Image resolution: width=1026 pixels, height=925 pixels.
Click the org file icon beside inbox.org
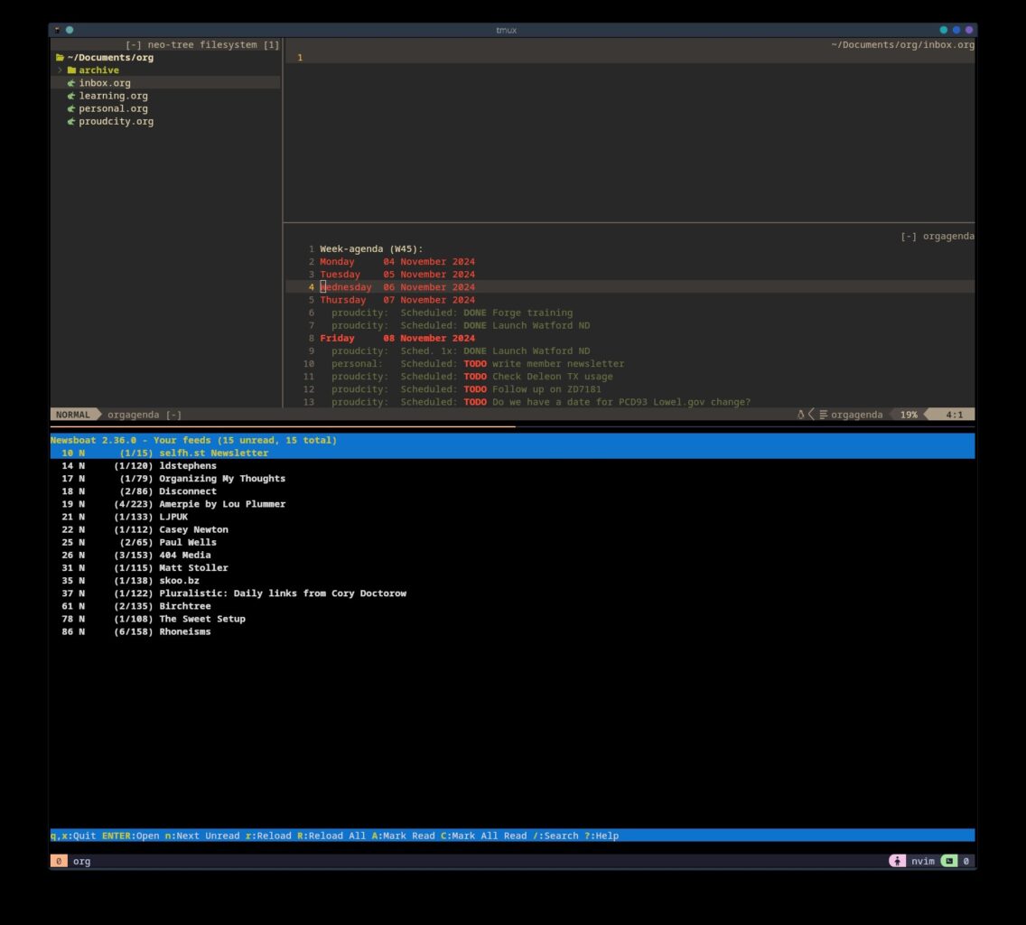point(71,83)
